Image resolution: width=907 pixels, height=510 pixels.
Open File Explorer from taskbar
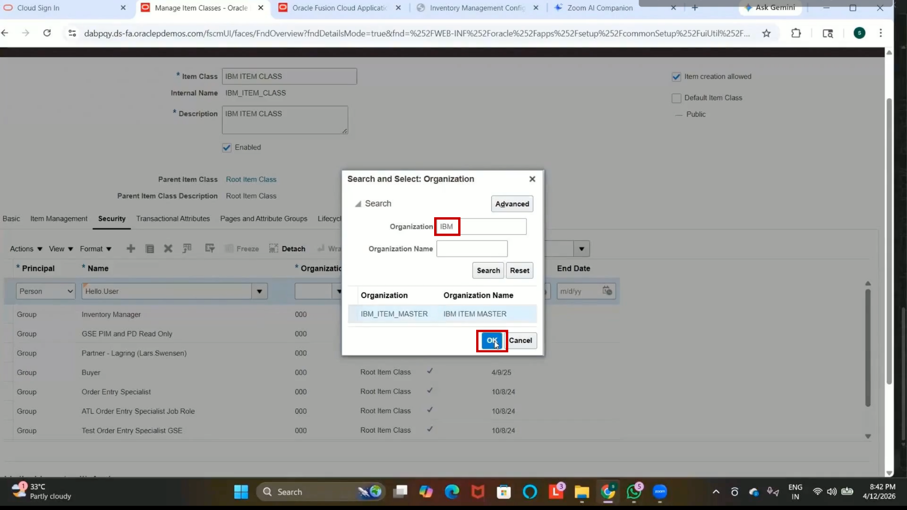click(582, 492)
